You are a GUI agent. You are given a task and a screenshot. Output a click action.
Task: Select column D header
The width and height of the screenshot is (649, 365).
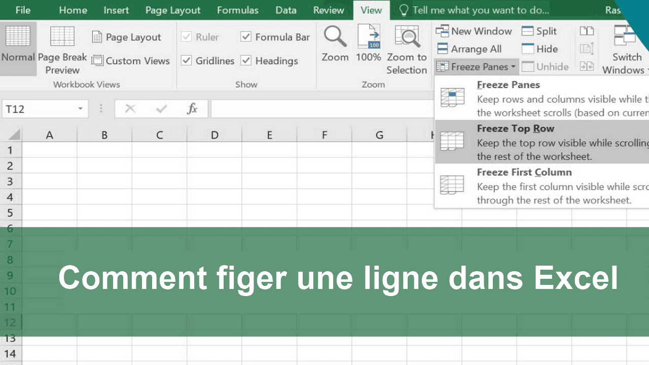tap(214, 135)
